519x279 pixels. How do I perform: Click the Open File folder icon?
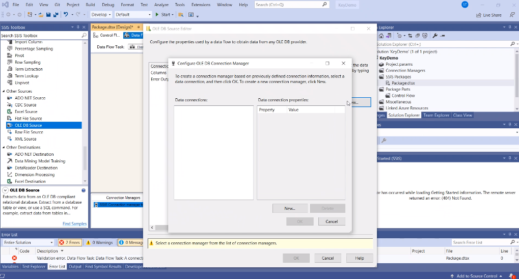tap(41, 15)
